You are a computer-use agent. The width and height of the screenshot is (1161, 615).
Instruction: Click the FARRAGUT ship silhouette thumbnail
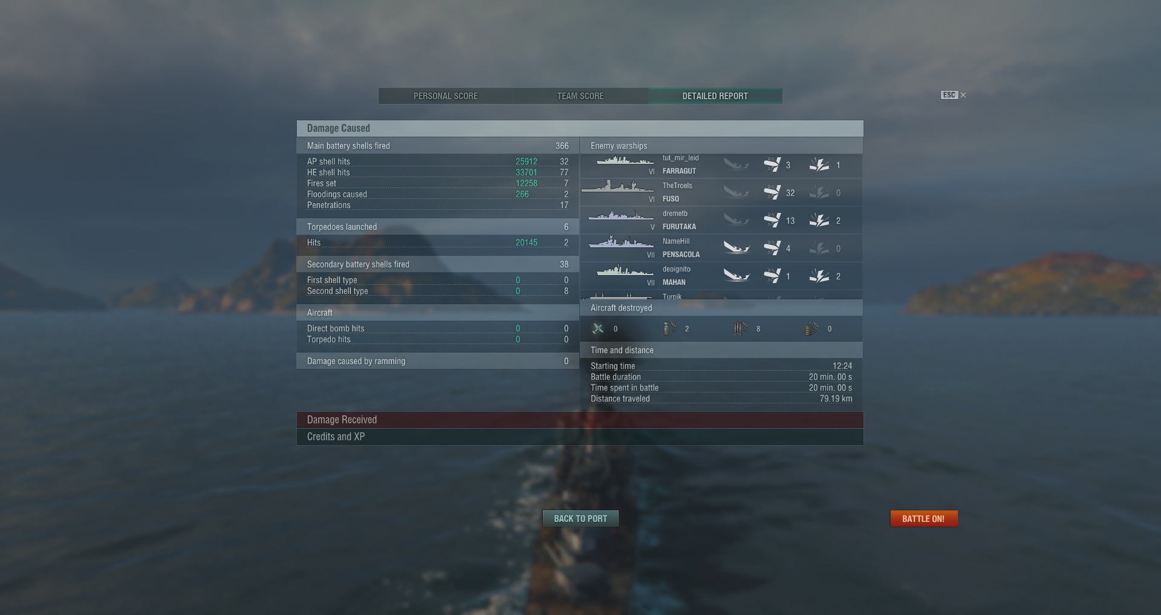pos(625,161)
